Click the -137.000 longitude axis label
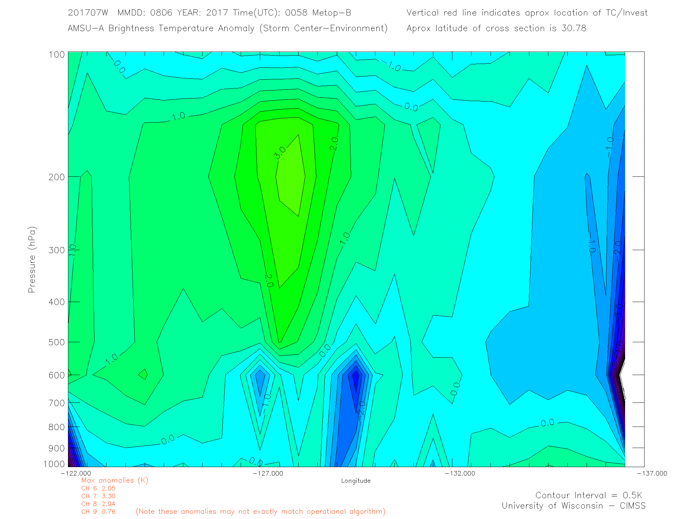This screenshot has width=678, height=519. pyautogui.click(x=652, y=473)
